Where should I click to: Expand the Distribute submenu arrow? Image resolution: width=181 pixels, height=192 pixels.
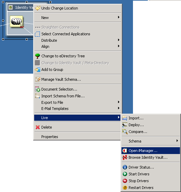point(119,40)
